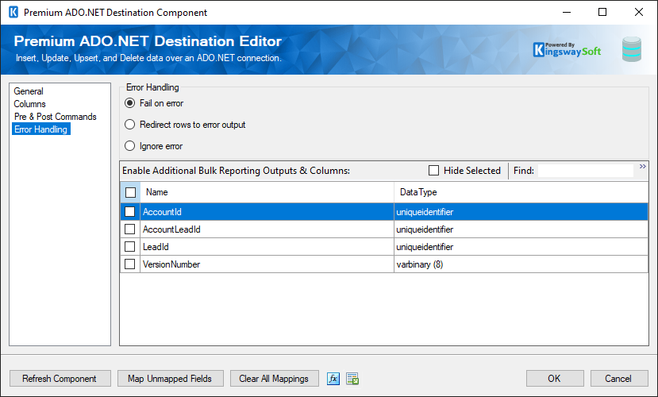Click the KingswaySoft logo
Viewport: 658px width, 397px height.
pos(567,50)
